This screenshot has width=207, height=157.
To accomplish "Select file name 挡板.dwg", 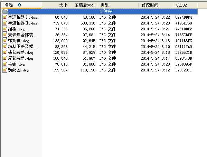I will coord(17,29).
